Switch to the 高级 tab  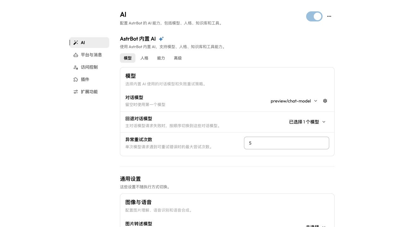pos(178,58)
